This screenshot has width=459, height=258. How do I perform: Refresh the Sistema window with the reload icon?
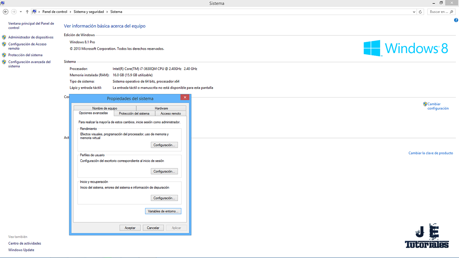pyautogui.click(x=421, y=12)
